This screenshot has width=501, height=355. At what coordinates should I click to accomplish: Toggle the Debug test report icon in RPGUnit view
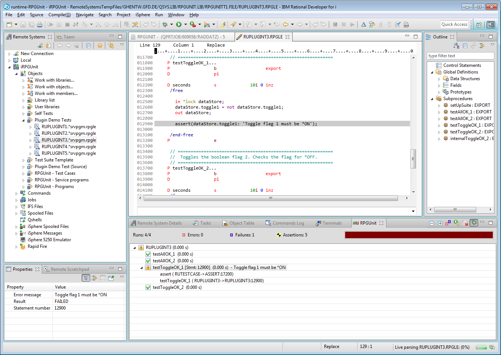click(473, 223)
